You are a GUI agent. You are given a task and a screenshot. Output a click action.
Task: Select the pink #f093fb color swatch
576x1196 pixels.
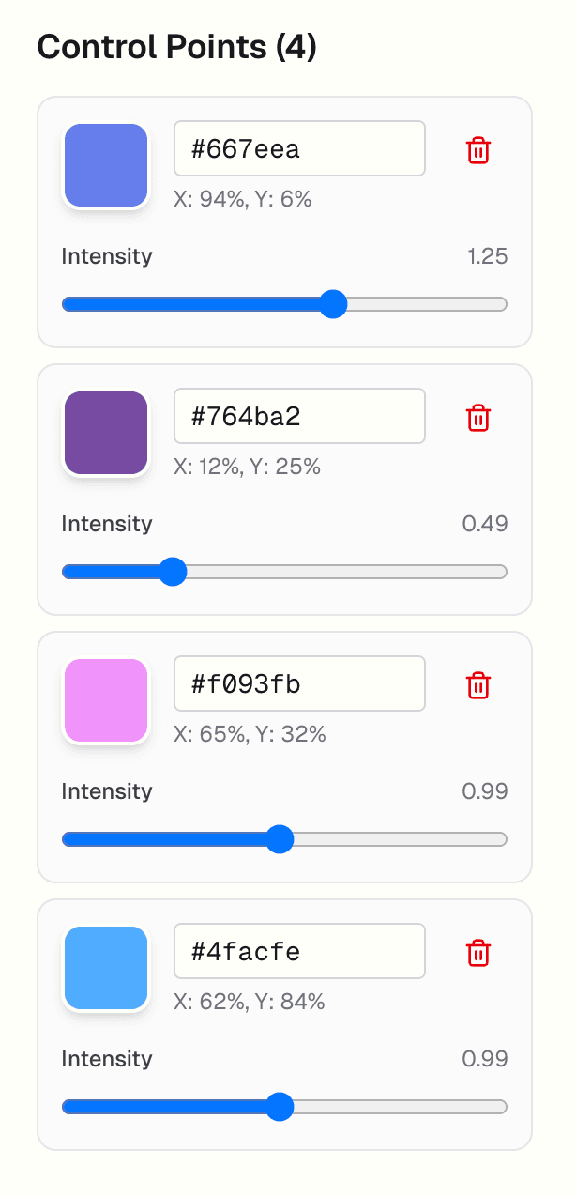pyautogui.click(x=106, y=700)
